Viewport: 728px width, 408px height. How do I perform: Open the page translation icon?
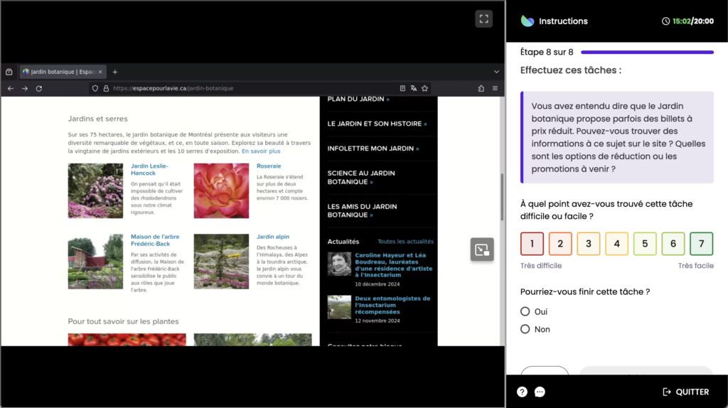413,88
